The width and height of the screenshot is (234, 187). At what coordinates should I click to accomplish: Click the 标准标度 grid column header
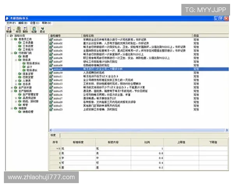tap(78, 142)
